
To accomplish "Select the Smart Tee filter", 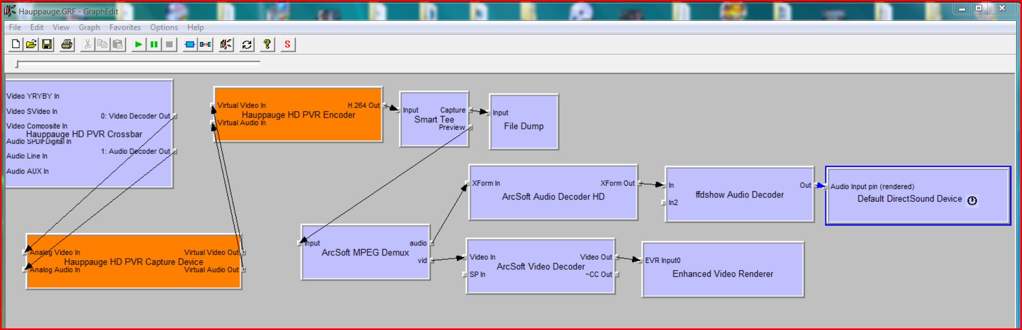I will 434,120.
